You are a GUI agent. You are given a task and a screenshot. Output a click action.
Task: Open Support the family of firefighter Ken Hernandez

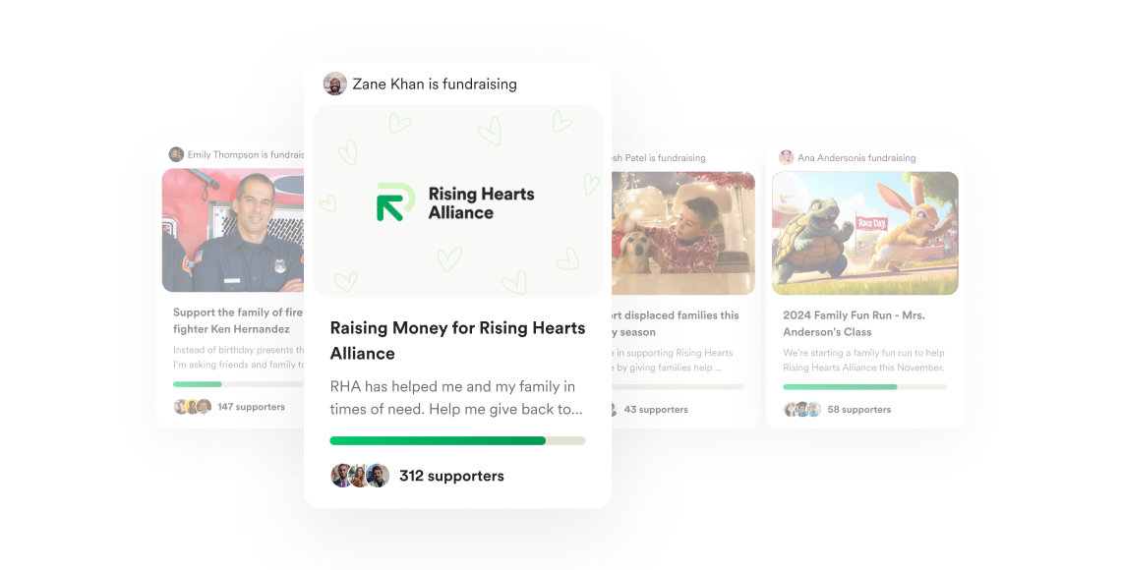[238, 320]
